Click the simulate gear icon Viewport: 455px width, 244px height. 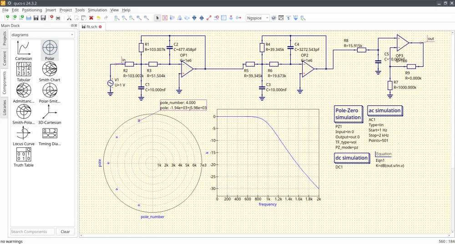point(273,18)
